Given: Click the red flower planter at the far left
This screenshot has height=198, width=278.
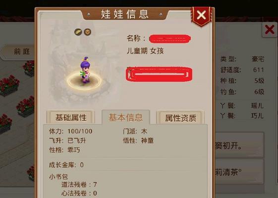Looking at the screenshot, I should tap(9, 85).
